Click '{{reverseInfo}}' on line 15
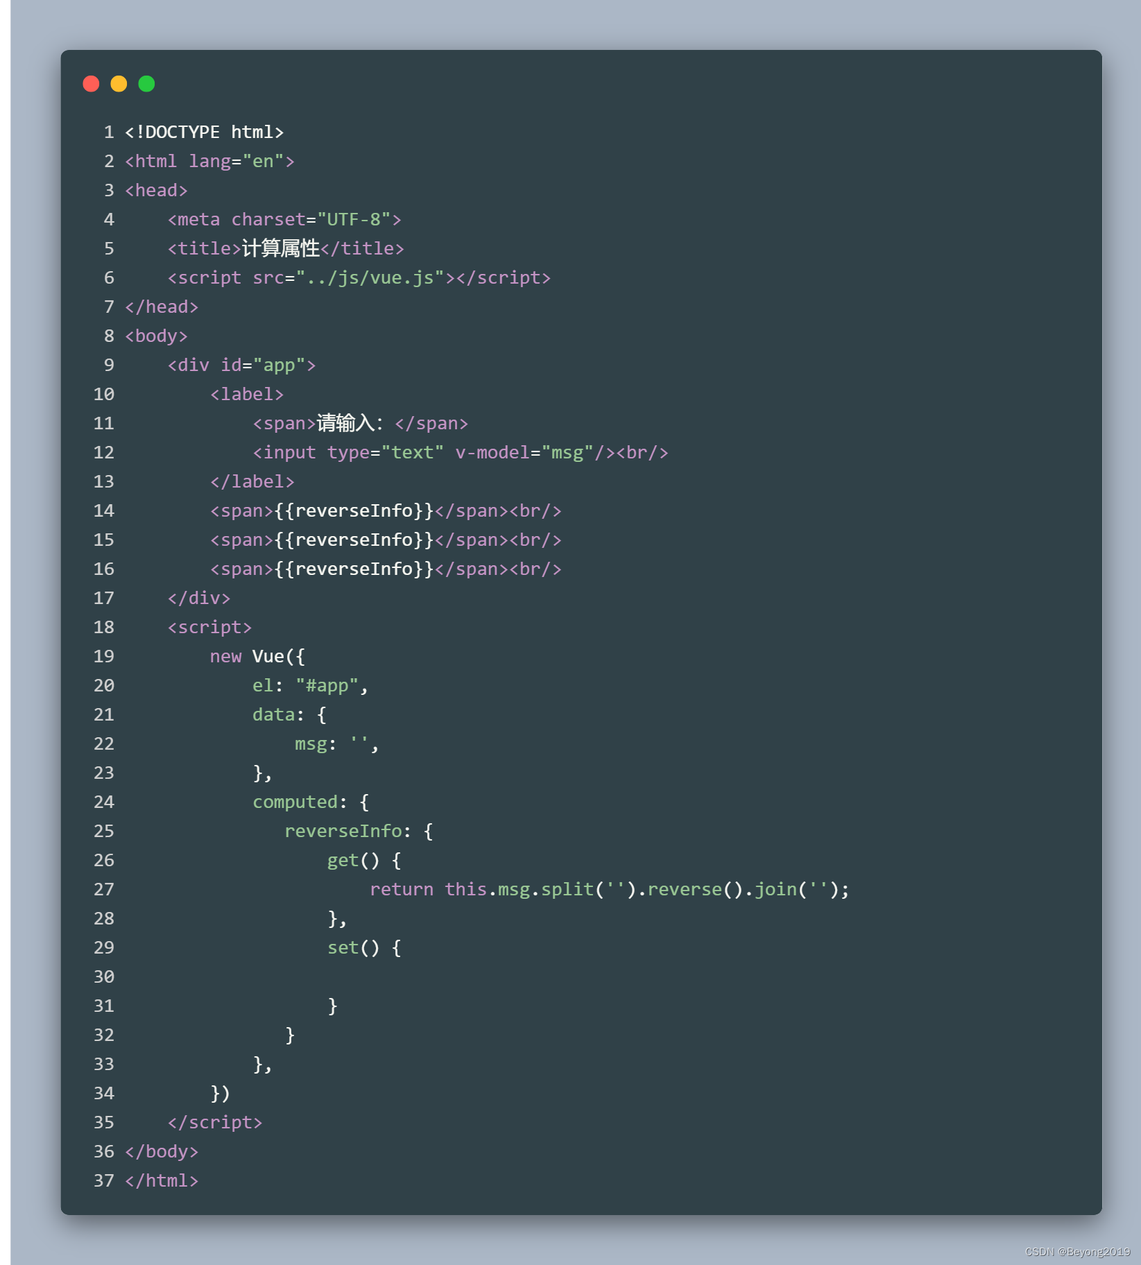Image resolution: width=1141 pixels, height=1265 pixels. click(x=354, y=540)
